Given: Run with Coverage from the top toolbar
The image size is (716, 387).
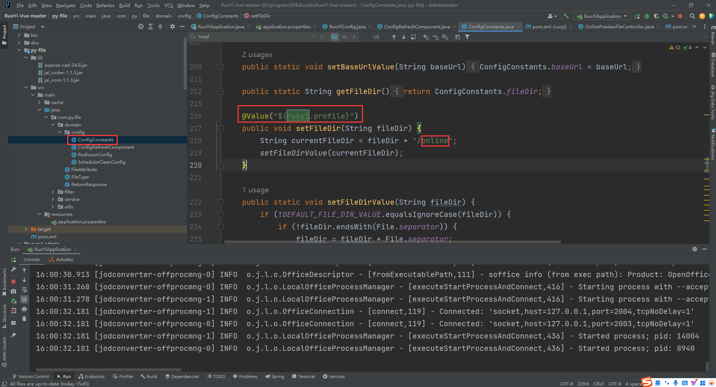Looking at the screenshot, I should point(656,16).
